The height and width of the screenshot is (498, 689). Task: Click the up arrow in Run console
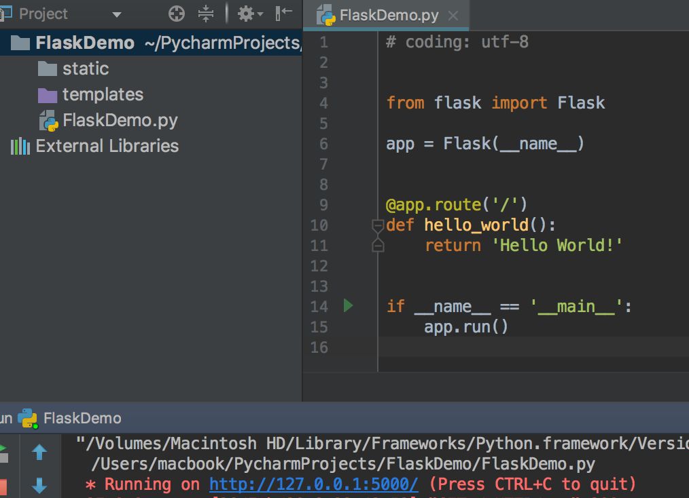pyautogui.click(x=39, y=452)
